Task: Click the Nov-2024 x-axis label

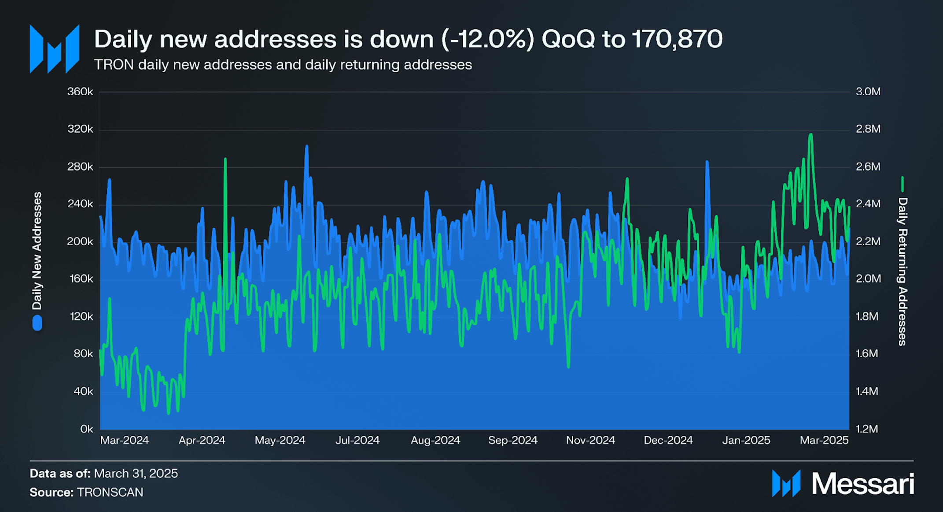Action: click(x=590, y=440)
